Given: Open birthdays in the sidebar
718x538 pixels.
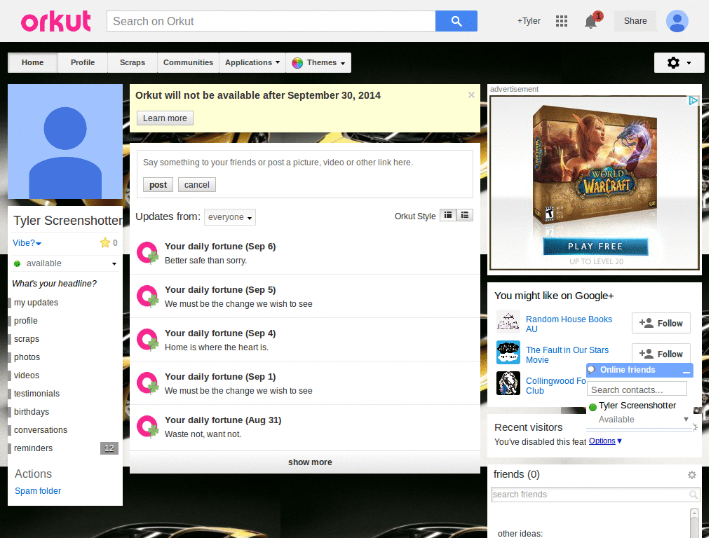Looking at the screenshot, I should [x=32, y=412].
